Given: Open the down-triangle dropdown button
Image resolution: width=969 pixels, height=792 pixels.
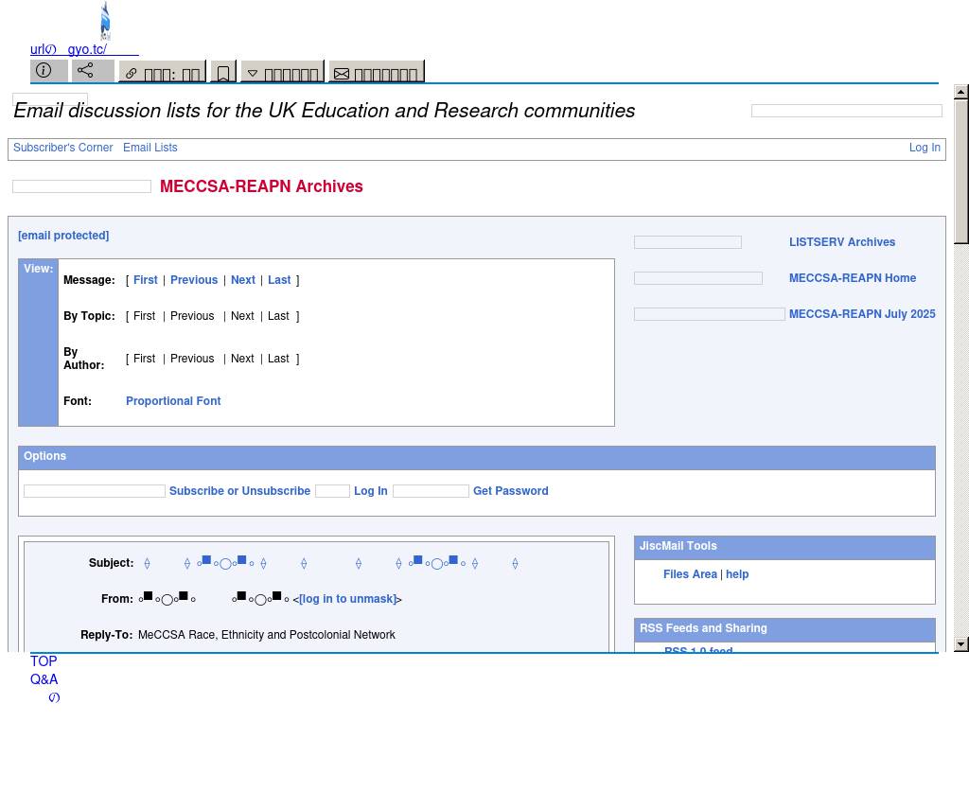Looking at the screenshot, I should click(282, 73).
